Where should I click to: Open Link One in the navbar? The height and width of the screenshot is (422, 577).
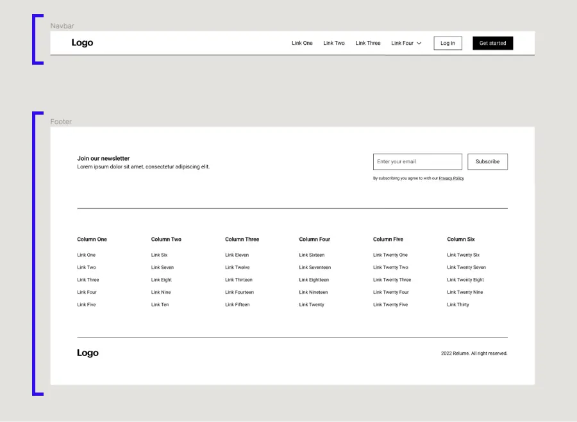(x=302, y=43)
